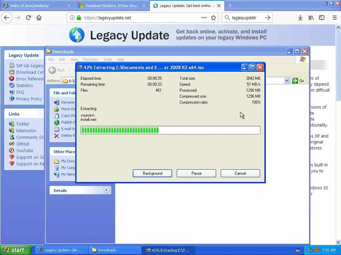Reload the page in Firefox

(28, 18)
